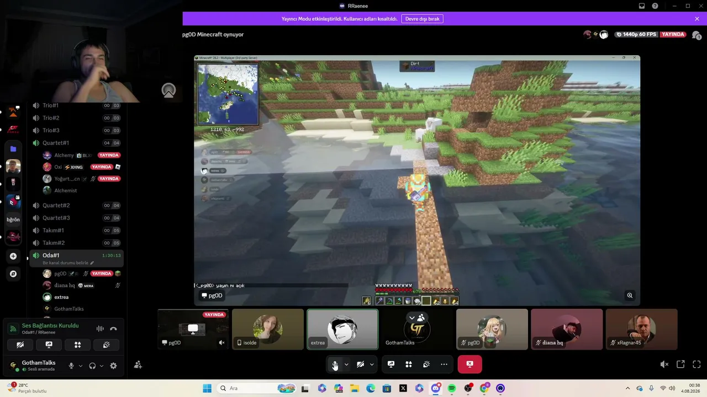Dismiss the streamer mode notice banner
Image resolution: width=707 pixels, height=397 pixels.
pos(697,19)
